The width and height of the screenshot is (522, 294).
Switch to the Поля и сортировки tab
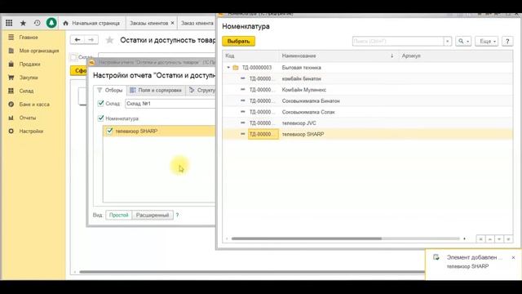coord(156,90)
